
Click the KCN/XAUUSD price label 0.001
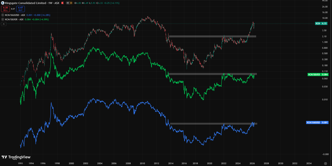coord(317,122)
